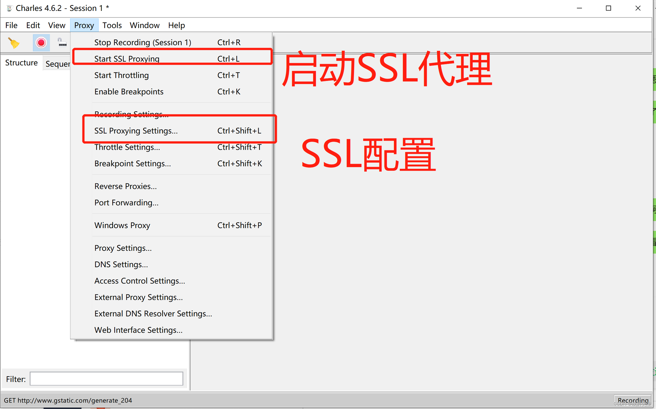Screen dimensions: 656x409
Task: Switch to the Structure tab
Action: 21,63
